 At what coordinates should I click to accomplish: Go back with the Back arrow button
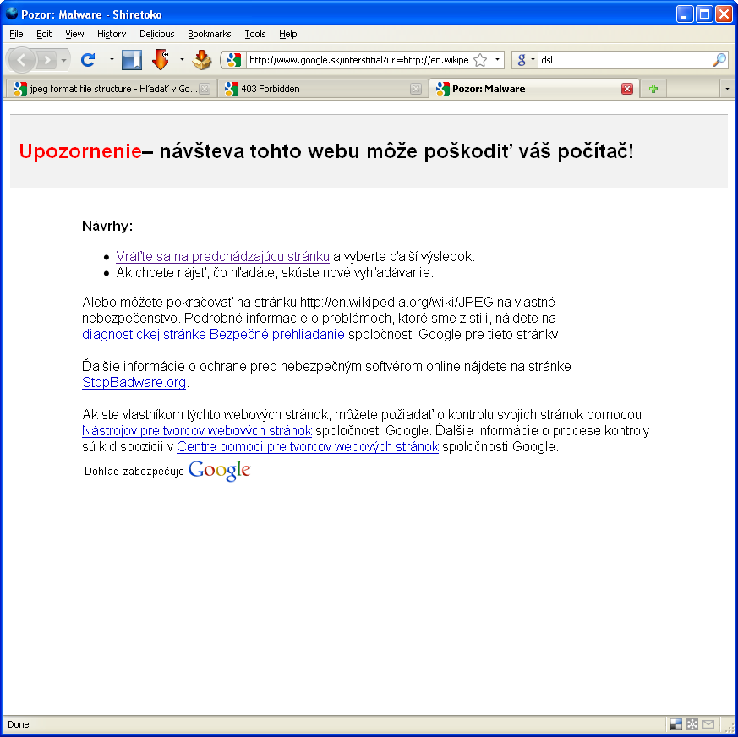click(21, 60)
